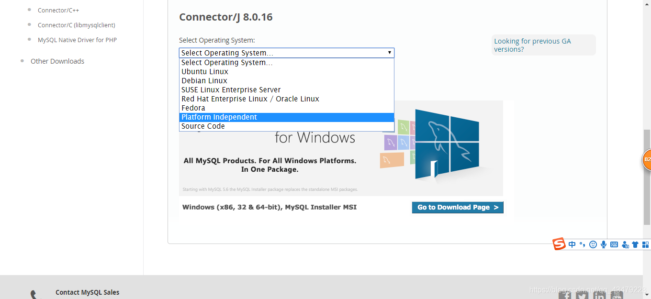
Task: Open 'Looking for previous GA versions?' link
Action: click(532, 45)
